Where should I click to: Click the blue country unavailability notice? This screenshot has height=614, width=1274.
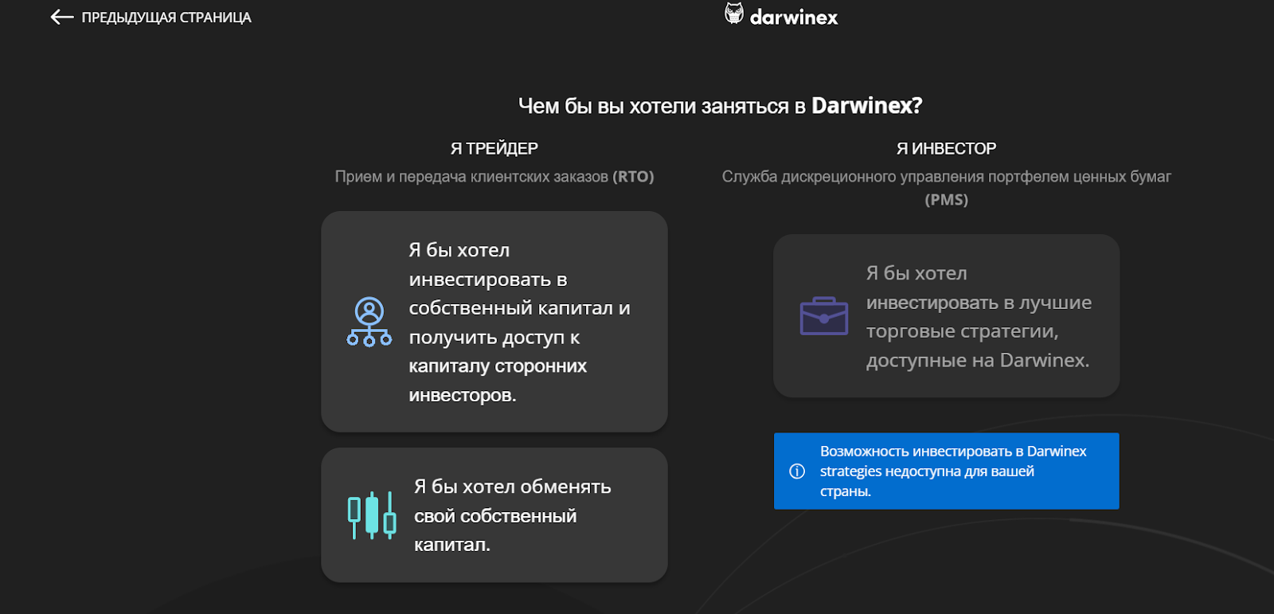[x=947, y=471]
